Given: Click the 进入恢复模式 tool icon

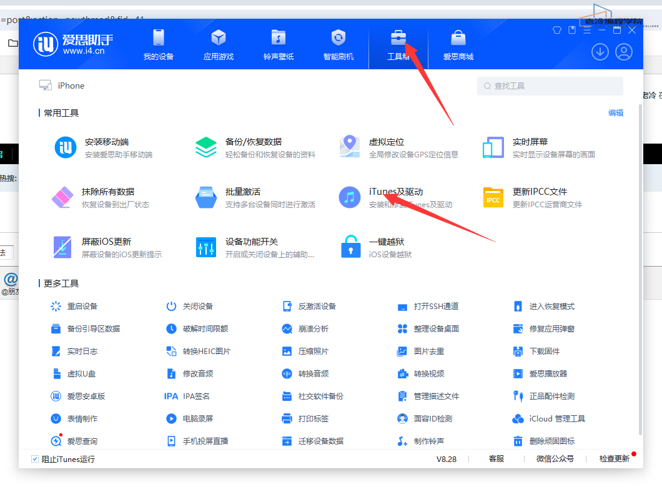Looking at the screenshot, I should pyautogui.click(x=518, y=307).
